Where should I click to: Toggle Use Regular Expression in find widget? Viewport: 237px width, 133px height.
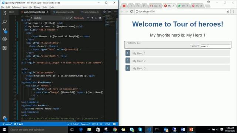[x=71, y=18]
